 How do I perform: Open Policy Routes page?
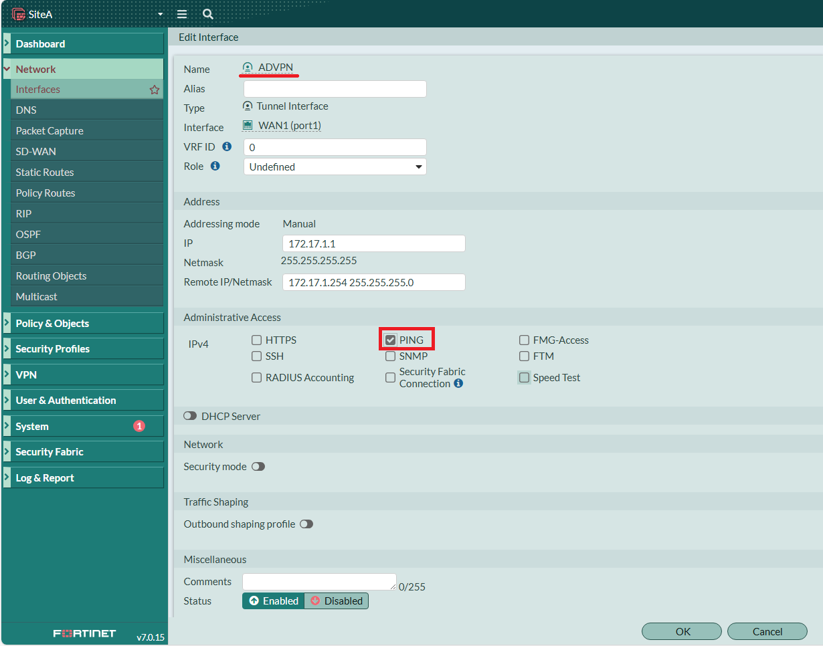tap(87, 193)
